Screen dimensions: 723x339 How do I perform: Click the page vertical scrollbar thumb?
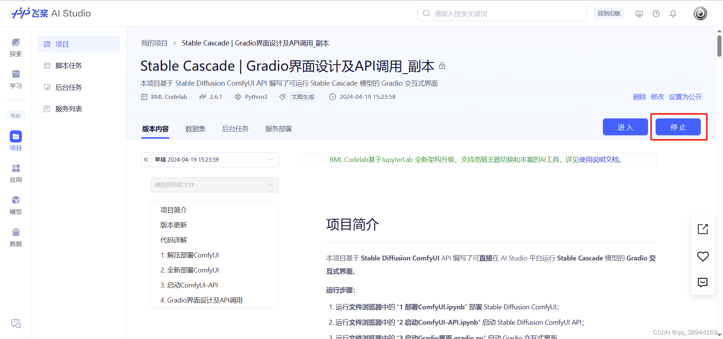719,45
